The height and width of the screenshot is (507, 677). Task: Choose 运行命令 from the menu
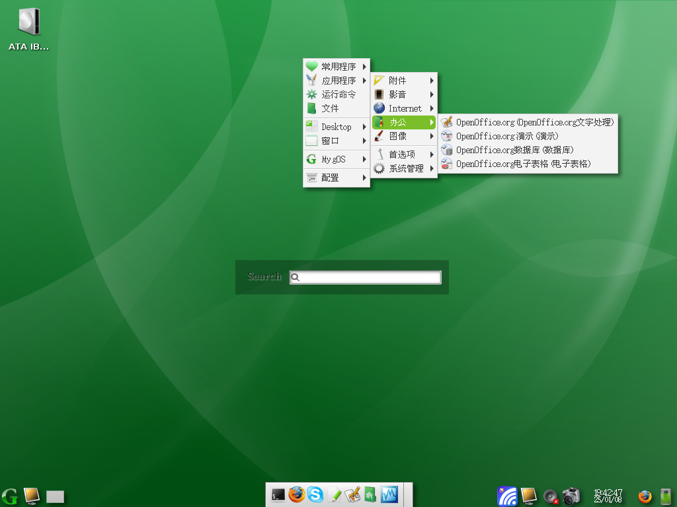pyautogui.click(x=337, y=94)
